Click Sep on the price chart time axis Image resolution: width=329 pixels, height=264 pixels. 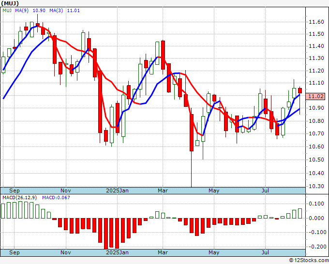pos(14,191)
